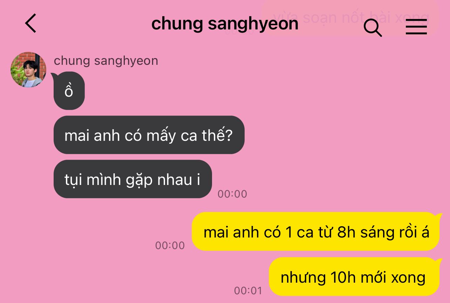Viewport: 450px width, 303px height.
Task: Select the 'mai anh có mấy ca thế?' message
Action: 149,135
